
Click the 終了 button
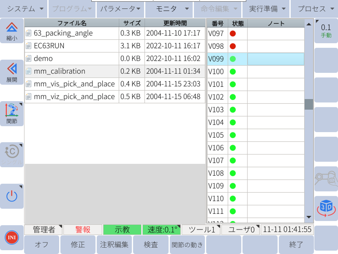[x=296, y=245]
